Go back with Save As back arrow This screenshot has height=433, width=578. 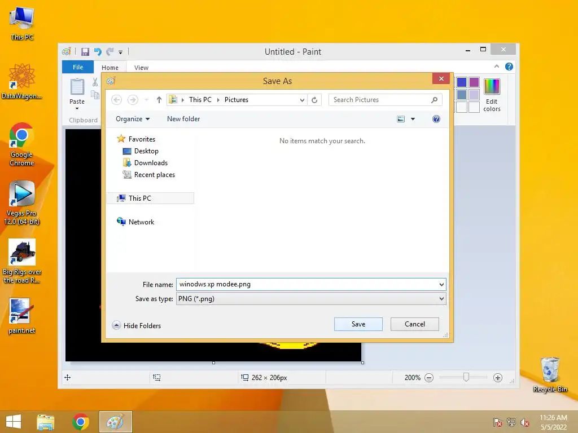tap(116, 100)
